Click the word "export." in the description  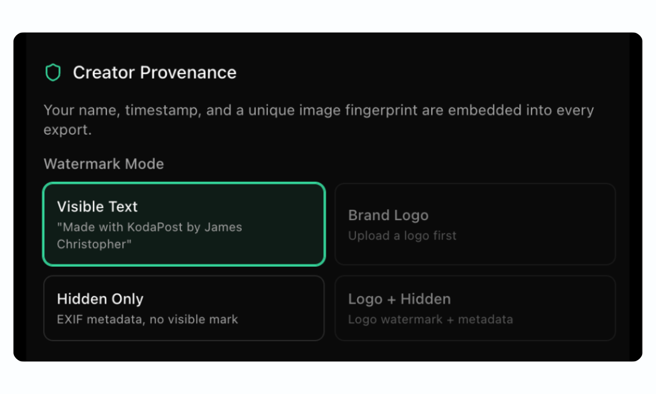point(67,130)
